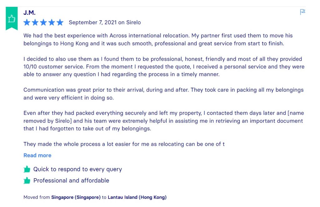This screenshot has height=207, width=320.
Task: Click the 'Quick to respond to every query' pro
Action: tap(77, 169)
